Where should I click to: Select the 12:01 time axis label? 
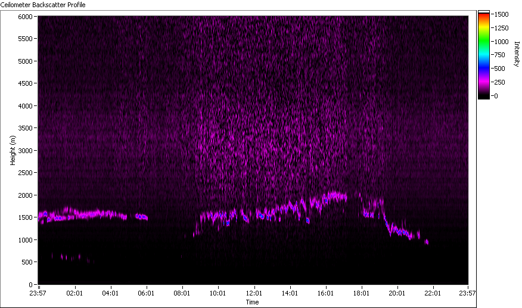pos(254,293)
